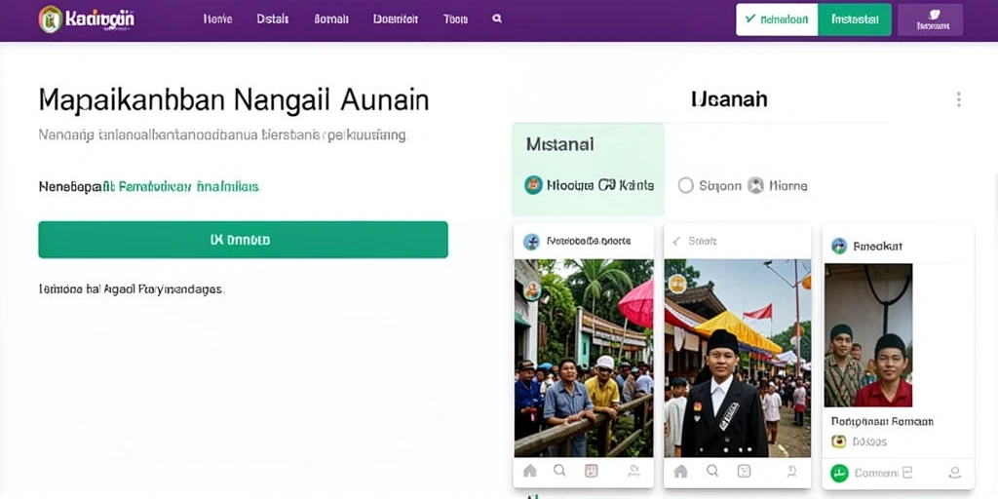The height and width of the screenshot is (499, 998).
Task: Click the orange avatar in the green Mistanal panel
Action: click(x=533, y=185)
